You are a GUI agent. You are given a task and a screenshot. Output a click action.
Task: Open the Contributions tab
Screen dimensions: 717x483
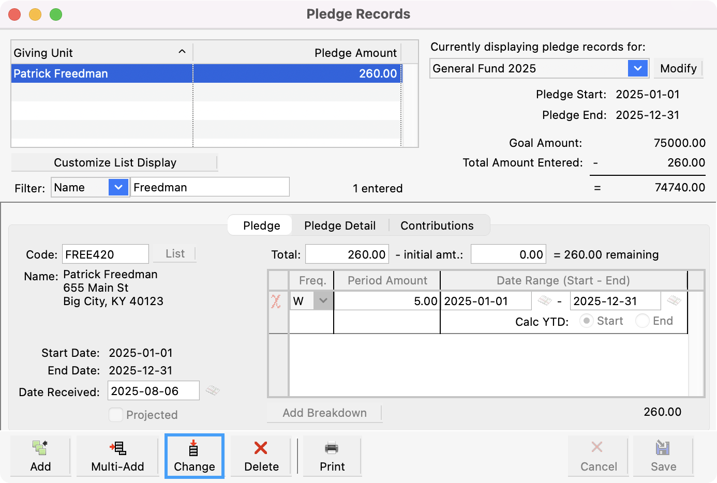coord(437,225)
